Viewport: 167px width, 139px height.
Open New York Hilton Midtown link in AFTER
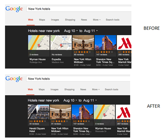pos(60,130)
